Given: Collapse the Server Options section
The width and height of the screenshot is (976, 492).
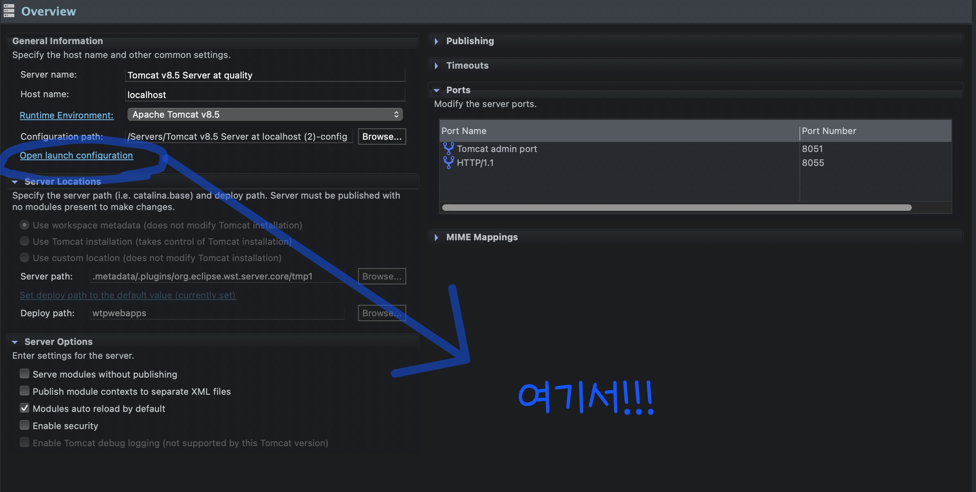Looking at the screenshot, I should tap(15, 342).
